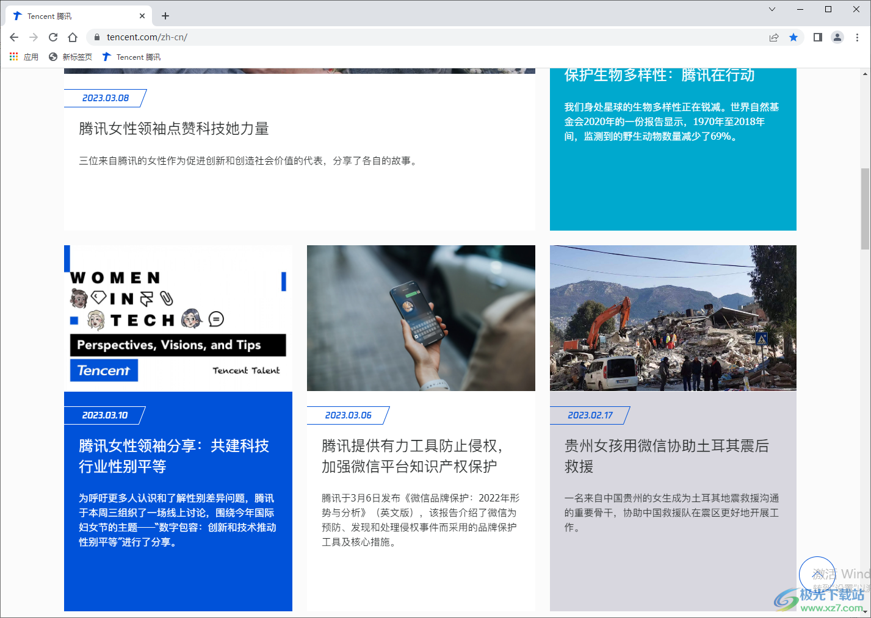The height and width of the screenshot is (618, 871).
Task: Maximize the Chrome window
Action: click(828, 9)
